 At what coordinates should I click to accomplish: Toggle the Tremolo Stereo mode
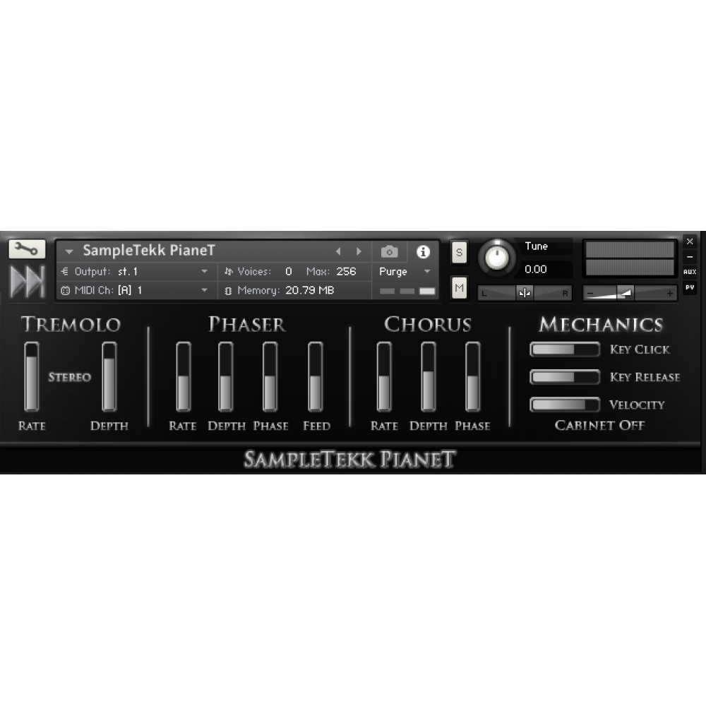click(x=69, y=377)
